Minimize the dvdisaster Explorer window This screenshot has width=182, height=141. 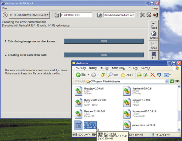click(x=169, y=63)
